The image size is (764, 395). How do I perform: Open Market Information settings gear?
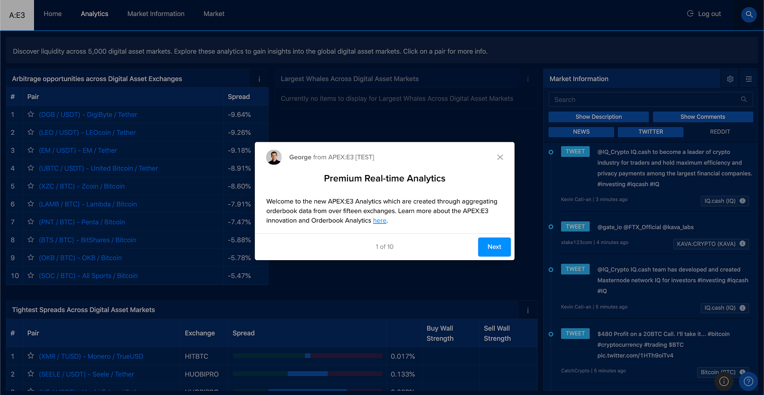point(730,79)
